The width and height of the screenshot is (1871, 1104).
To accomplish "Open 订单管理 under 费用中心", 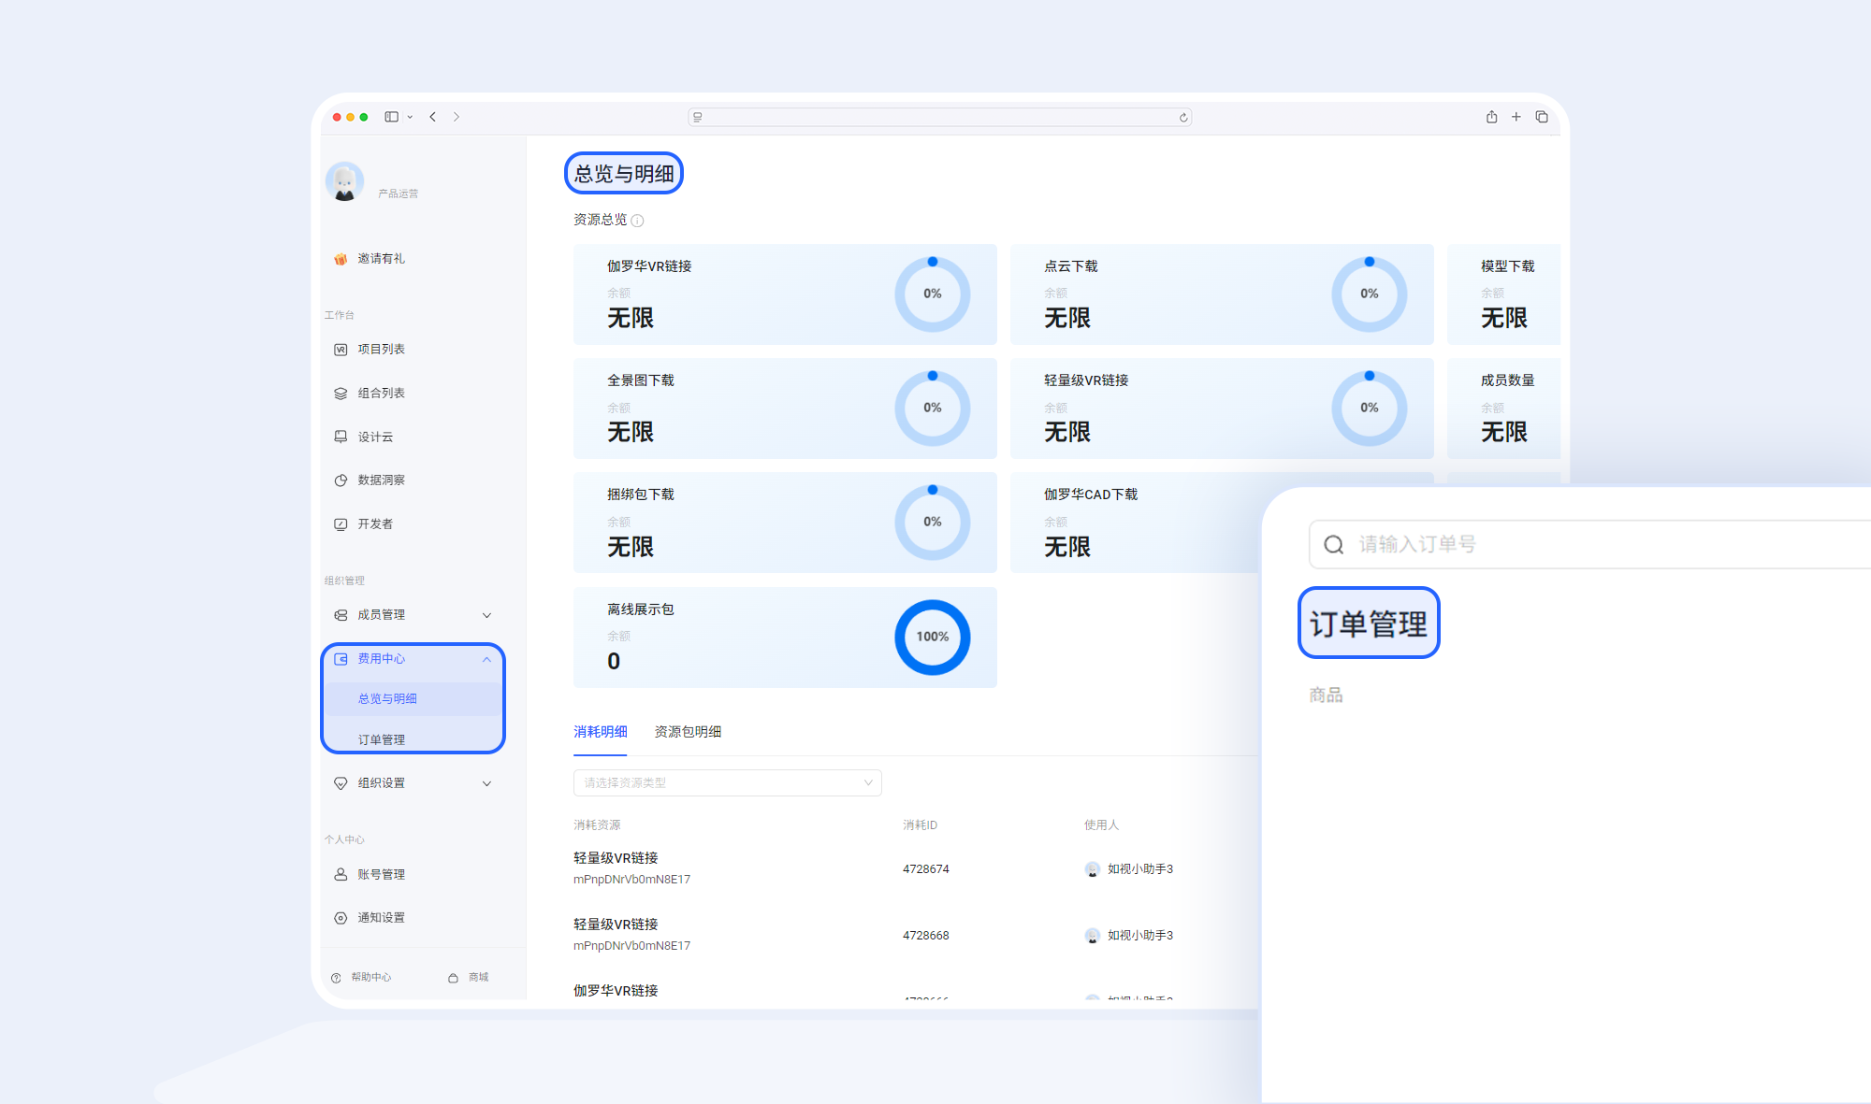I will click(x=383, y=738).
